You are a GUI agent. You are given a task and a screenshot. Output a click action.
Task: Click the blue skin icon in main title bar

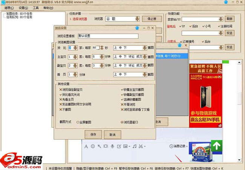(x=226, y=2)
